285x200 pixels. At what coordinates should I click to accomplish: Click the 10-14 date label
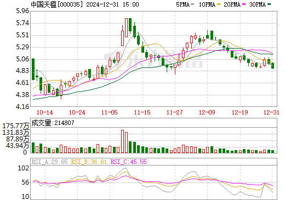45,112
